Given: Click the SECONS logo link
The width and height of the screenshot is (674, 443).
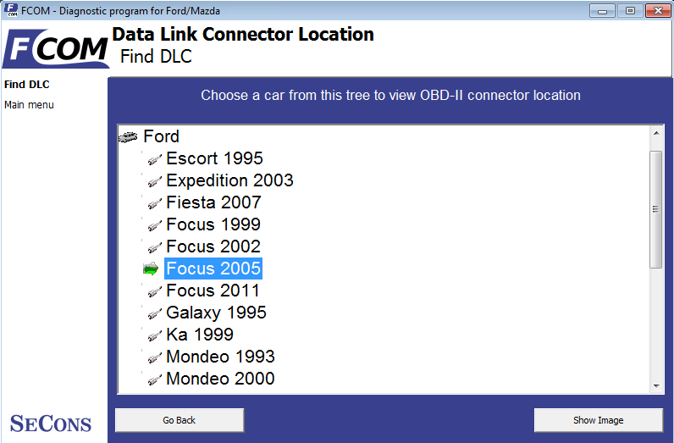Looking at the screenshot, I should (x=51, y=424).
